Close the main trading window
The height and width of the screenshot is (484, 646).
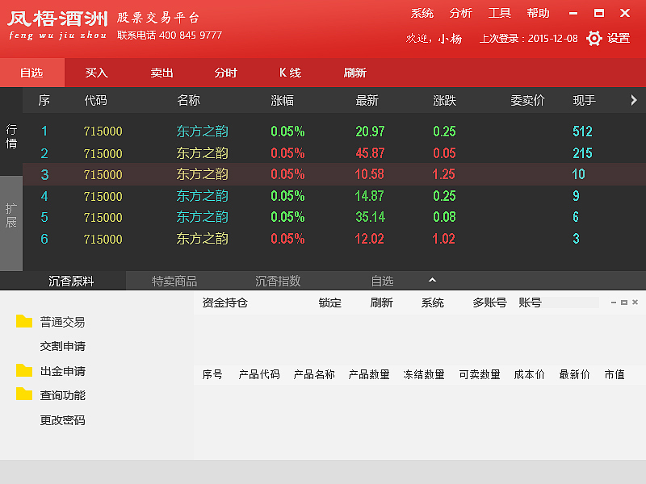(625, 13)
